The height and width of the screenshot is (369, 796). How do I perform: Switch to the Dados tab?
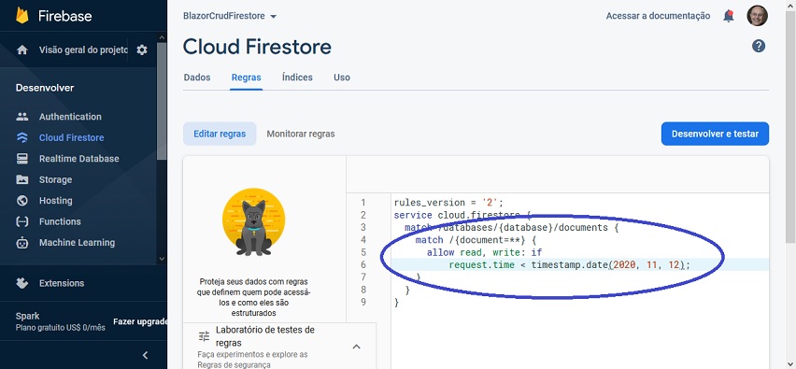pyautogui.click(x=197, y=78)
